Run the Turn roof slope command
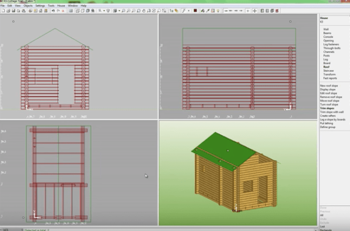350x231 pixels. (329, 104)
